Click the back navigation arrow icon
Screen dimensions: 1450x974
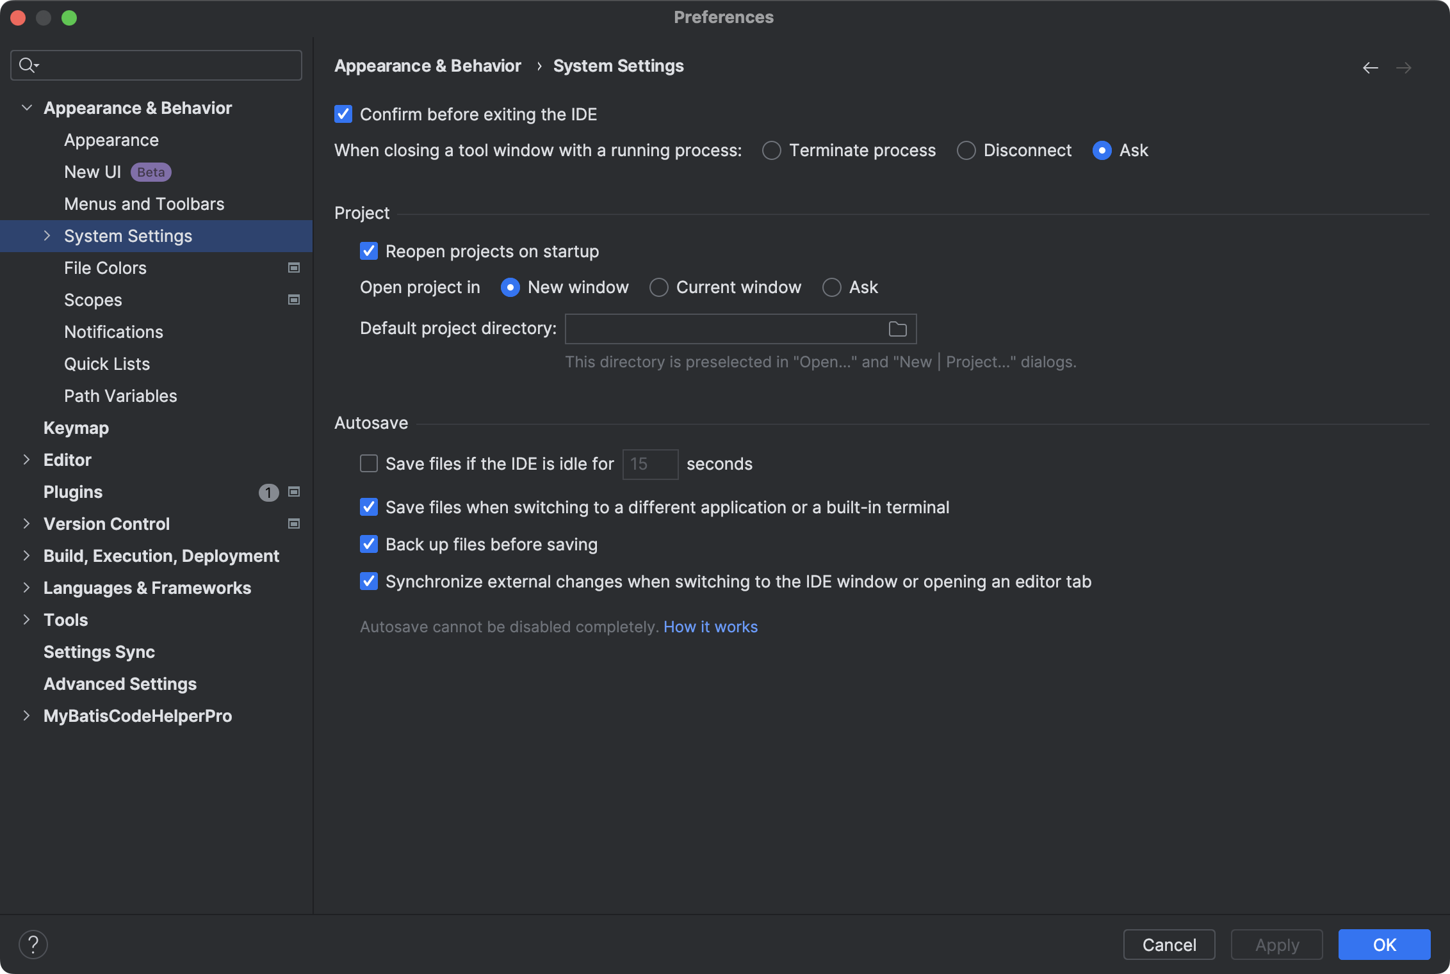click(x=1370, y=67)
